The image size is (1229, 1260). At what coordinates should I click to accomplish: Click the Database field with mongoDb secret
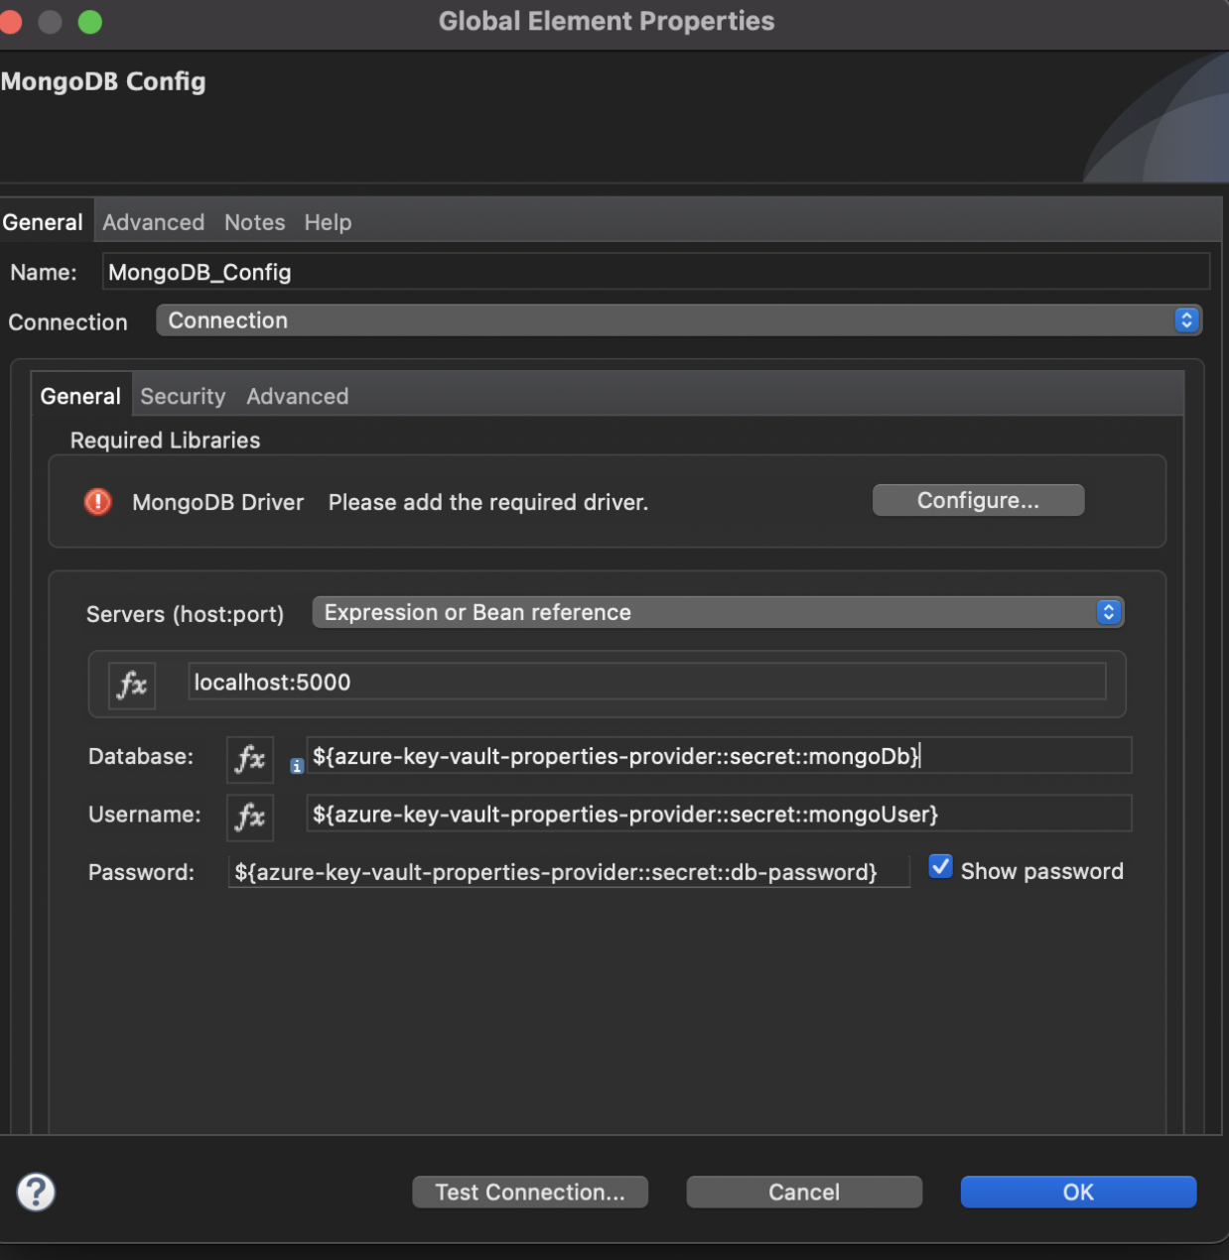point(719,756)
